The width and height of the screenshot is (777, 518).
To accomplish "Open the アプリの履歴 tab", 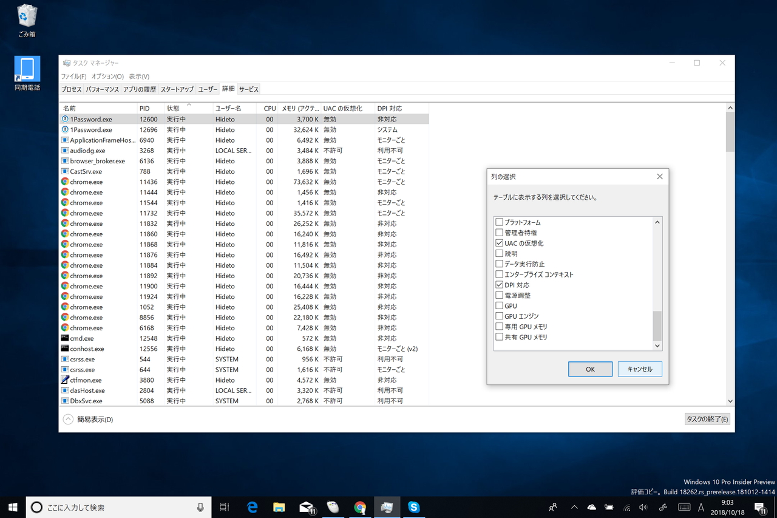I will (140, 89).
